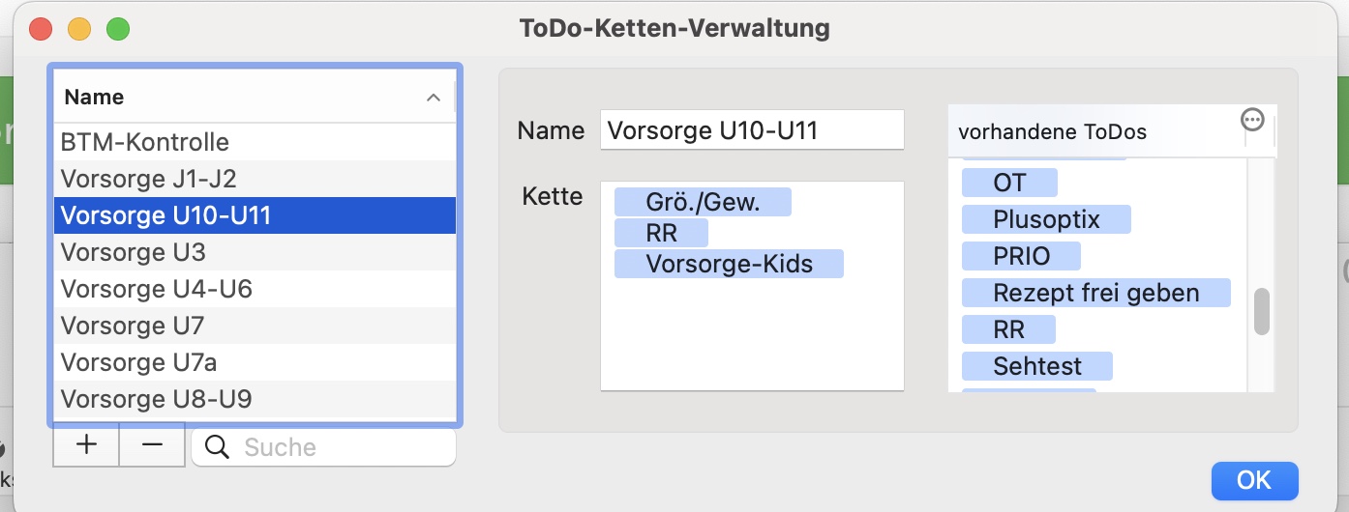Click the magnifier icon in search field
Screen dimensions: 1349x512
pos(218,447)
